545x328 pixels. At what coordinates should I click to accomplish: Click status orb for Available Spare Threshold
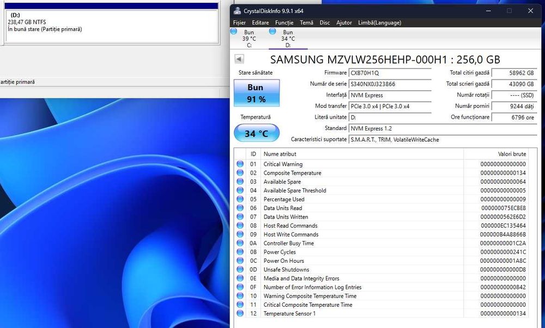(240, 190)
